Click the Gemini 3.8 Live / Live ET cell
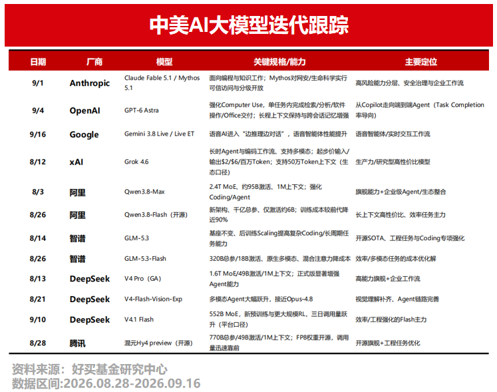 coord(159,134)
